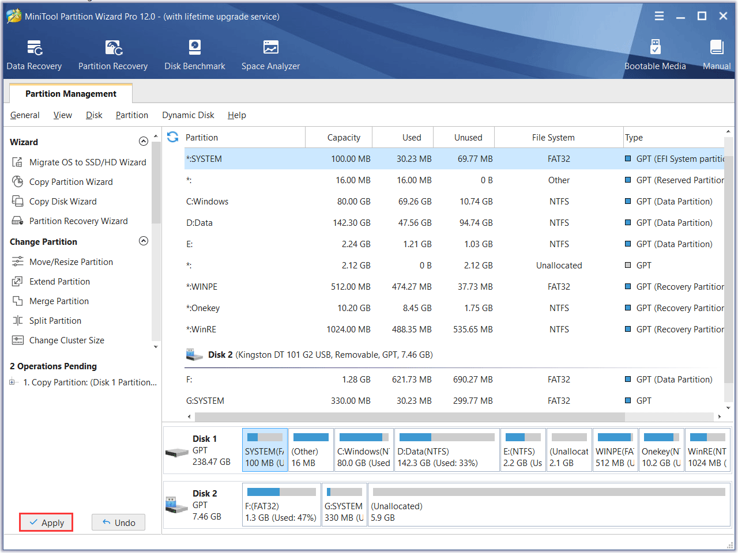Select the G:SYSTEM partition row

point(454,401)
